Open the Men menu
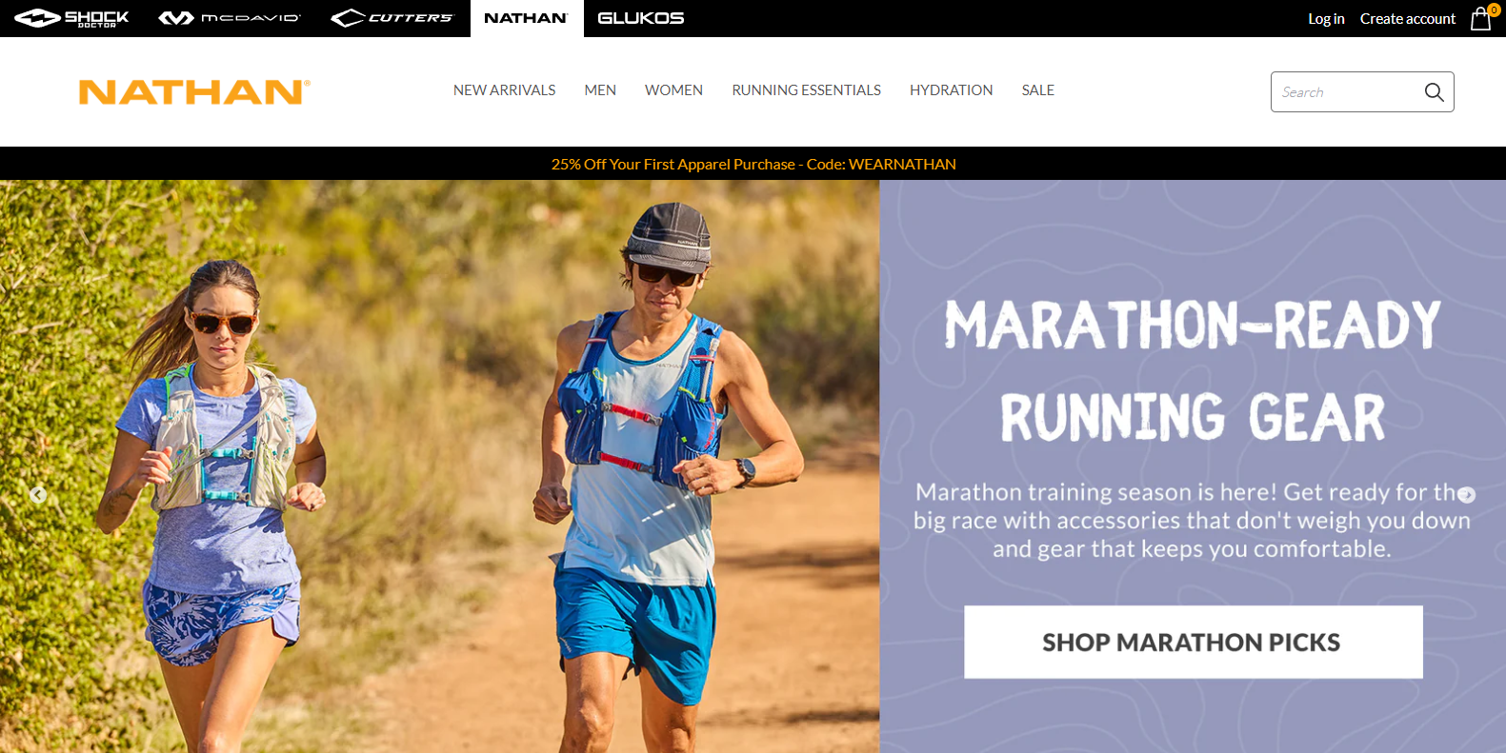This screenshot has width=1506, height=753. (x=600, y=90)
